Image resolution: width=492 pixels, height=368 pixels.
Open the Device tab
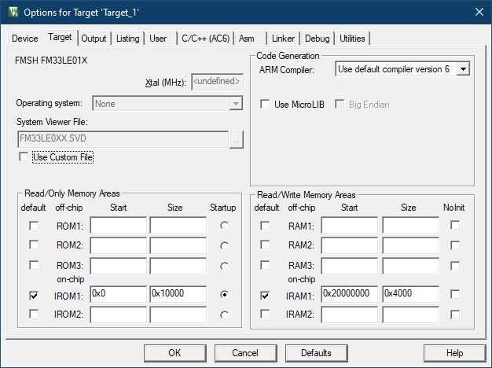(x=24, y=39)
